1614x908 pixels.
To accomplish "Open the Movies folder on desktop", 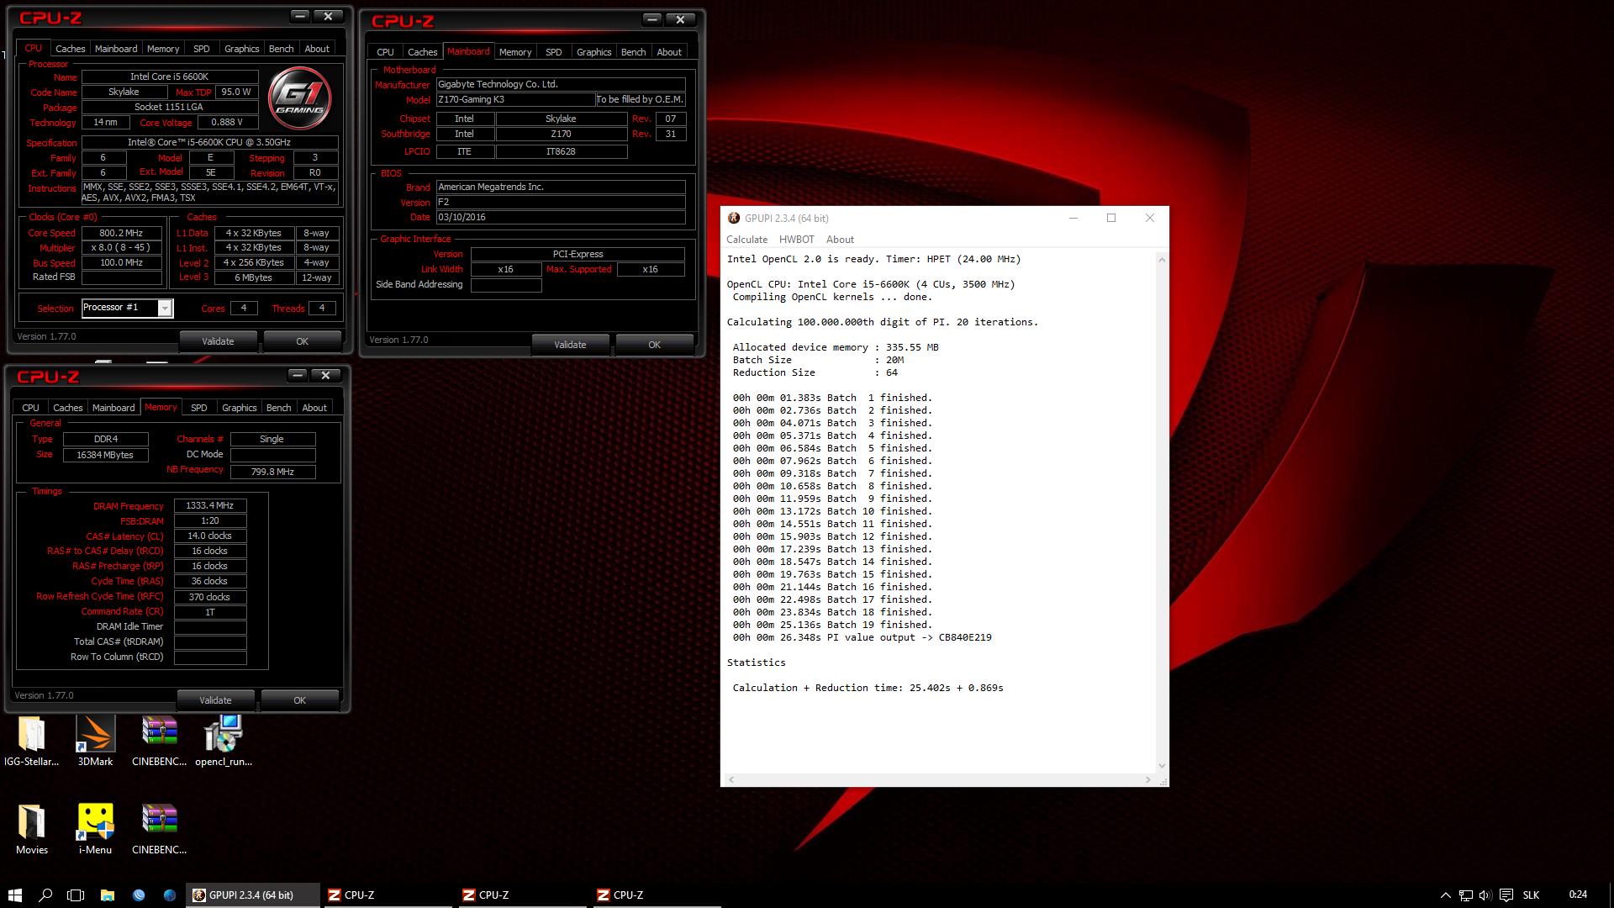I will coord(31,829).
